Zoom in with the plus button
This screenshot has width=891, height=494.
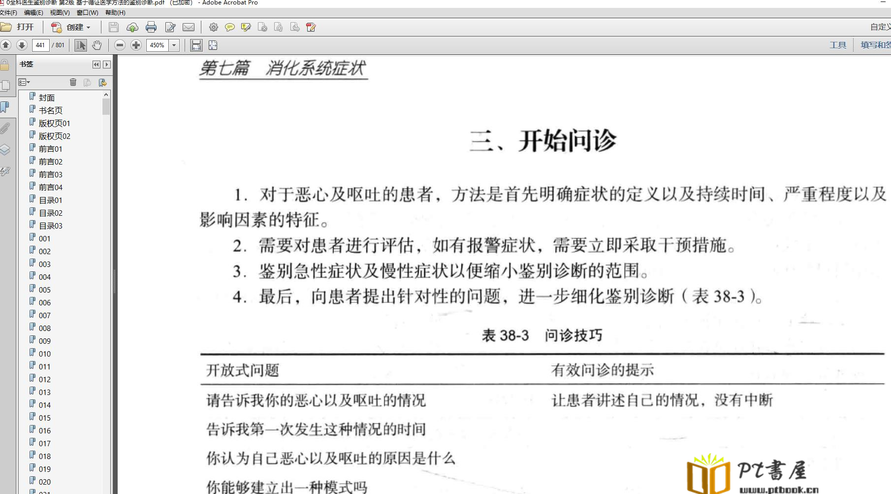[136, 45]
